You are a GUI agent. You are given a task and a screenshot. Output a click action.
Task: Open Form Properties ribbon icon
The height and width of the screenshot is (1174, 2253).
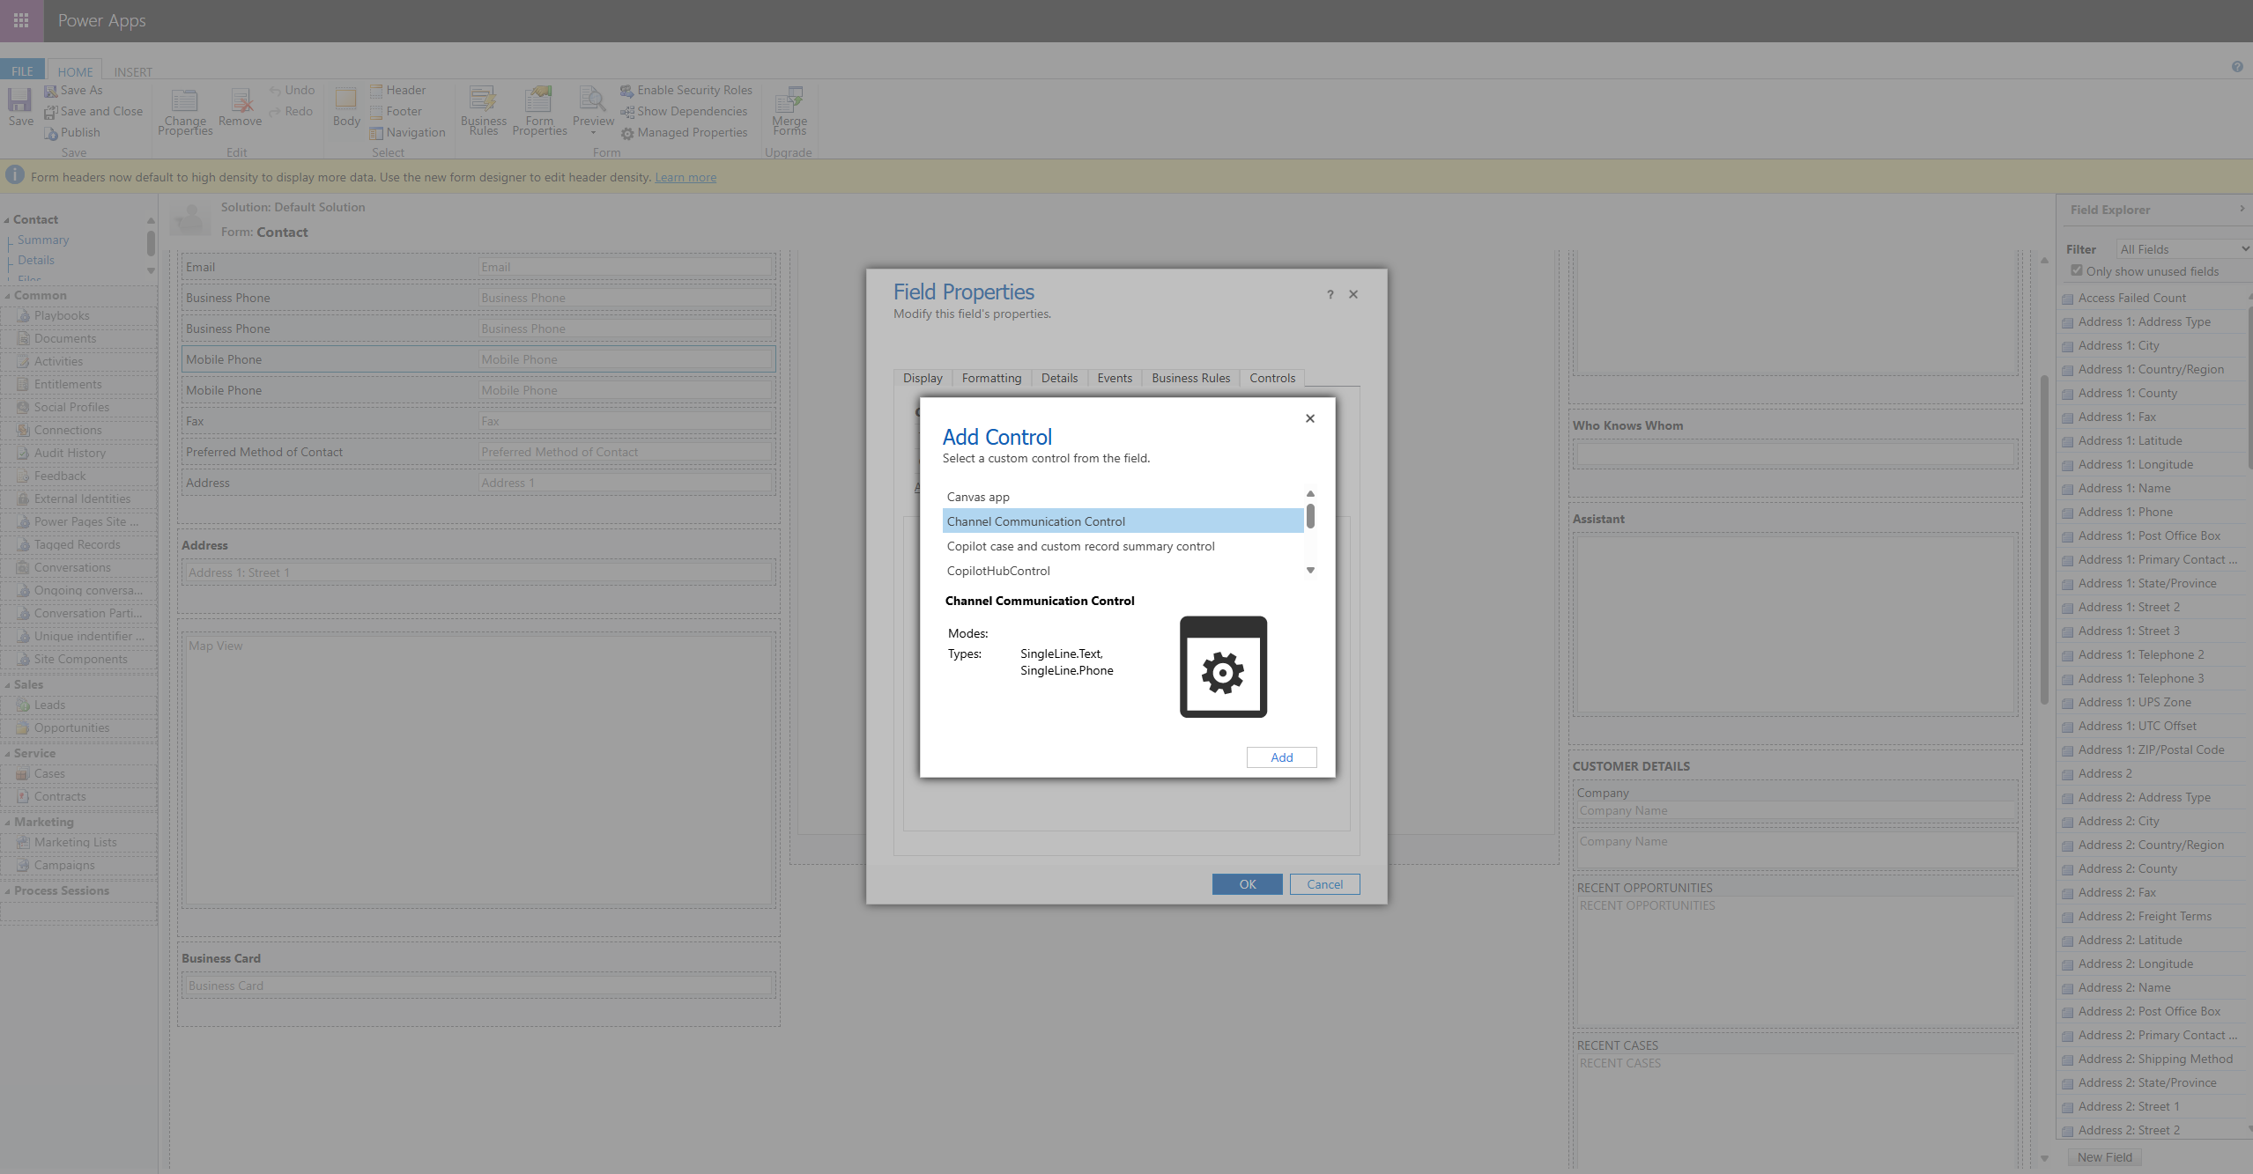point(538,100)
